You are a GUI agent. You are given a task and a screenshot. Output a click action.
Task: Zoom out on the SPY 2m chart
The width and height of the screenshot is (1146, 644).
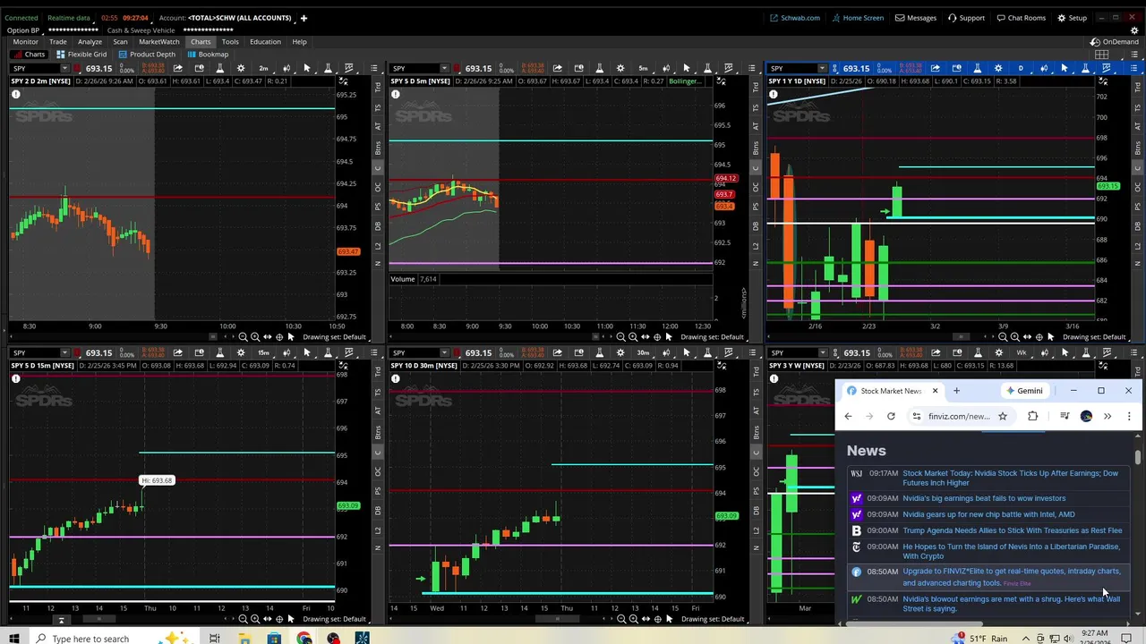[243, 337]
